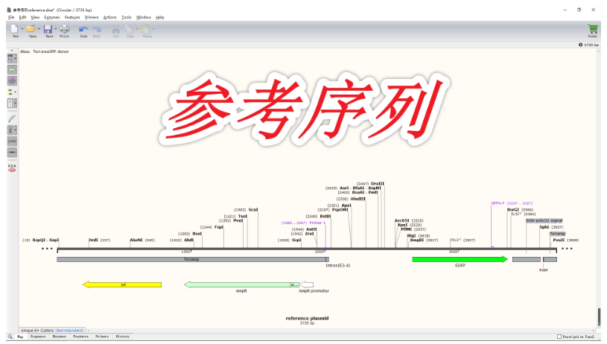Click the magnifier search icon at bottom left
The width and height of the screenshot is (607, 344).
pyautogui.click(x=10, y=337)
